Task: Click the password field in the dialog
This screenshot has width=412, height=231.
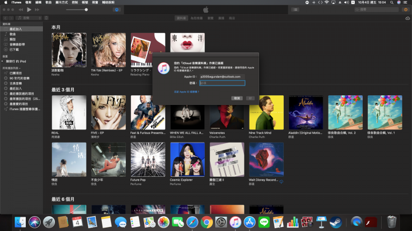Action: [222, 83]
